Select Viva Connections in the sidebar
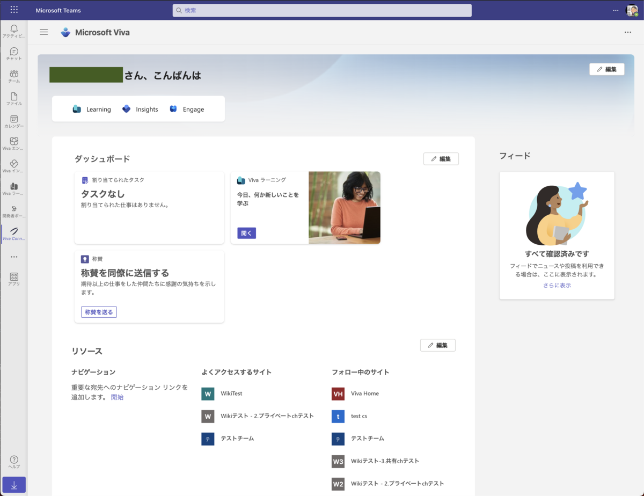The height and width of the screenshot is (496, 644). [x=14, y=234]
